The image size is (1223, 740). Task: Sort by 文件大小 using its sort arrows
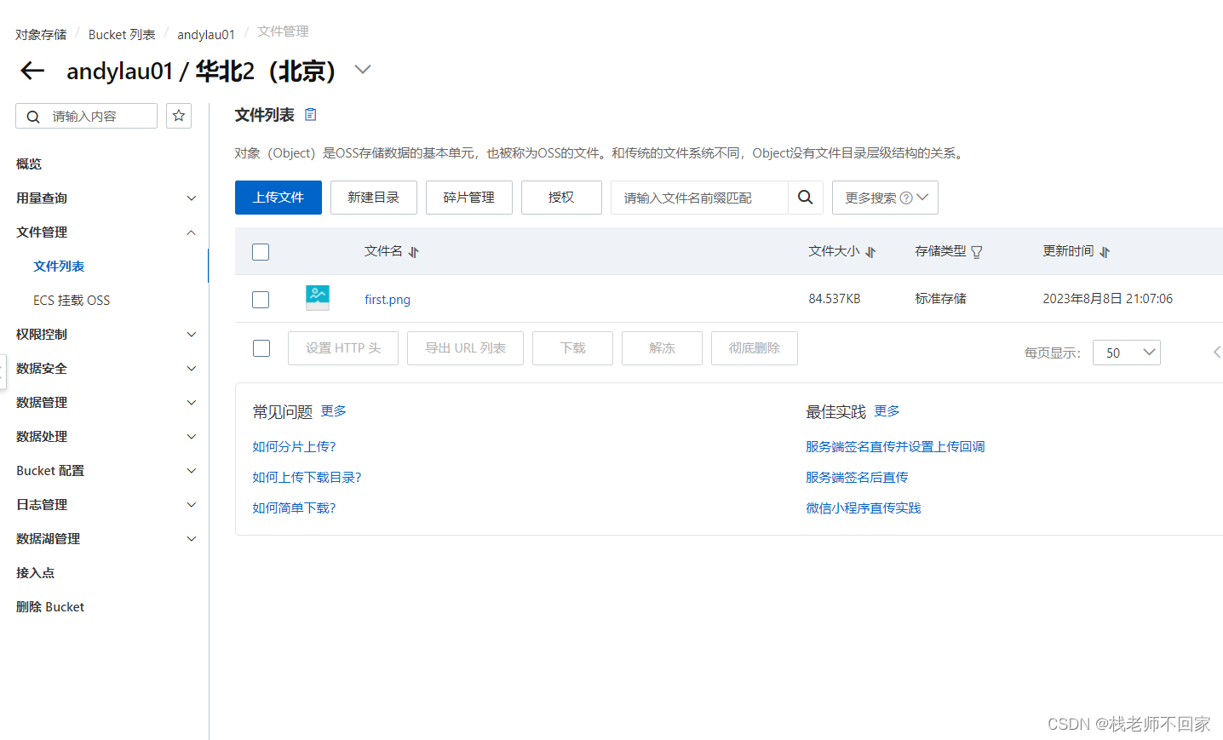[870, 252]
